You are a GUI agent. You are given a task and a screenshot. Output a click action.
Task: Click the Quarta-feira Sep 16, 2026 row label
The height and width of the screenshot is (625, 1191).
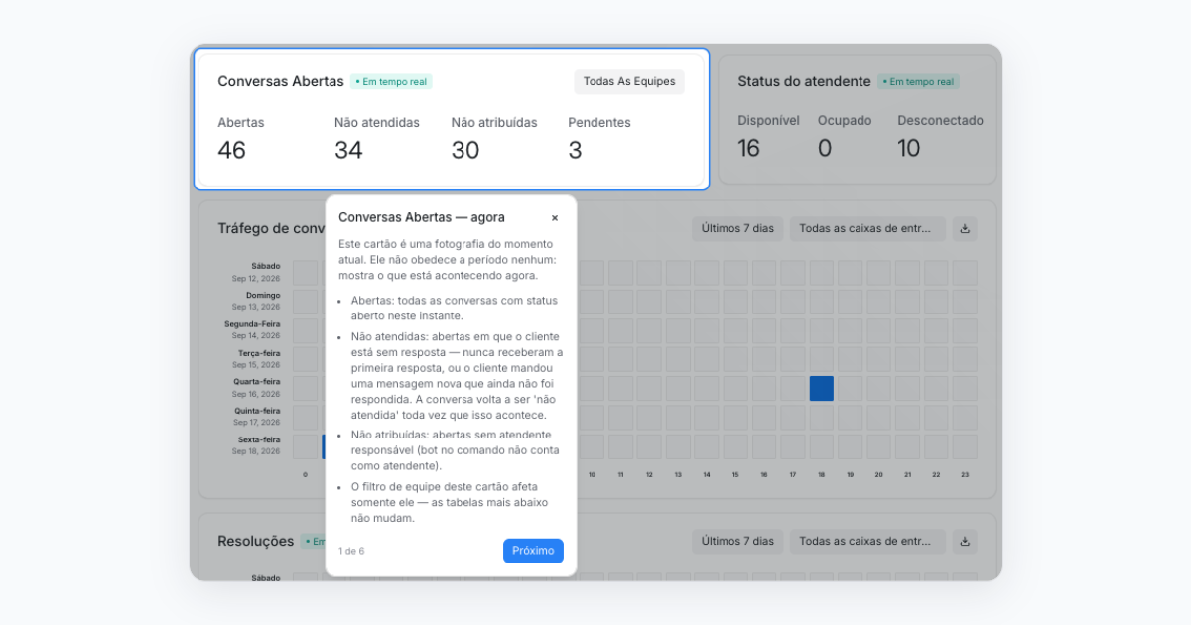tap(256, 388)
